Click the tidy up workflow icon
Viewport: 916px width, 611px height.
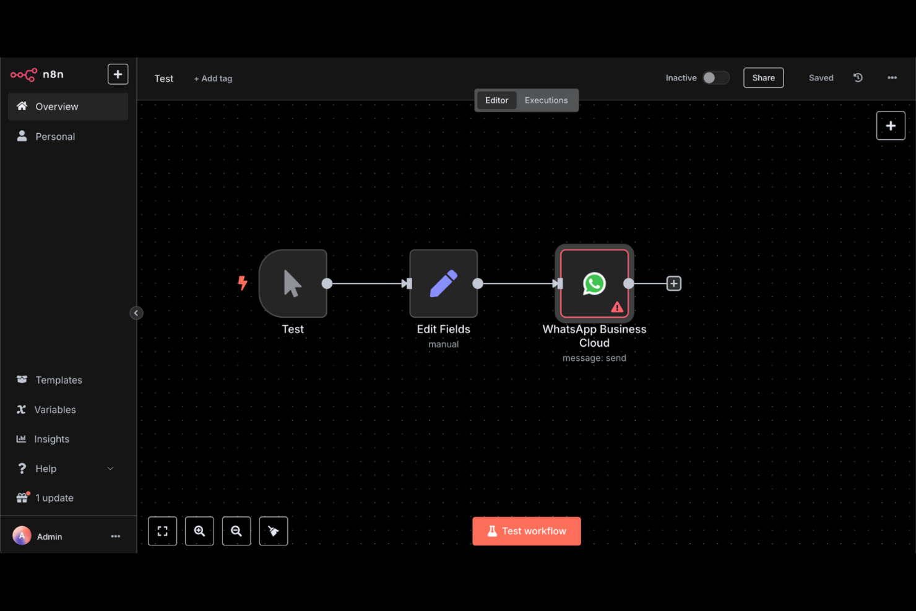274,531
